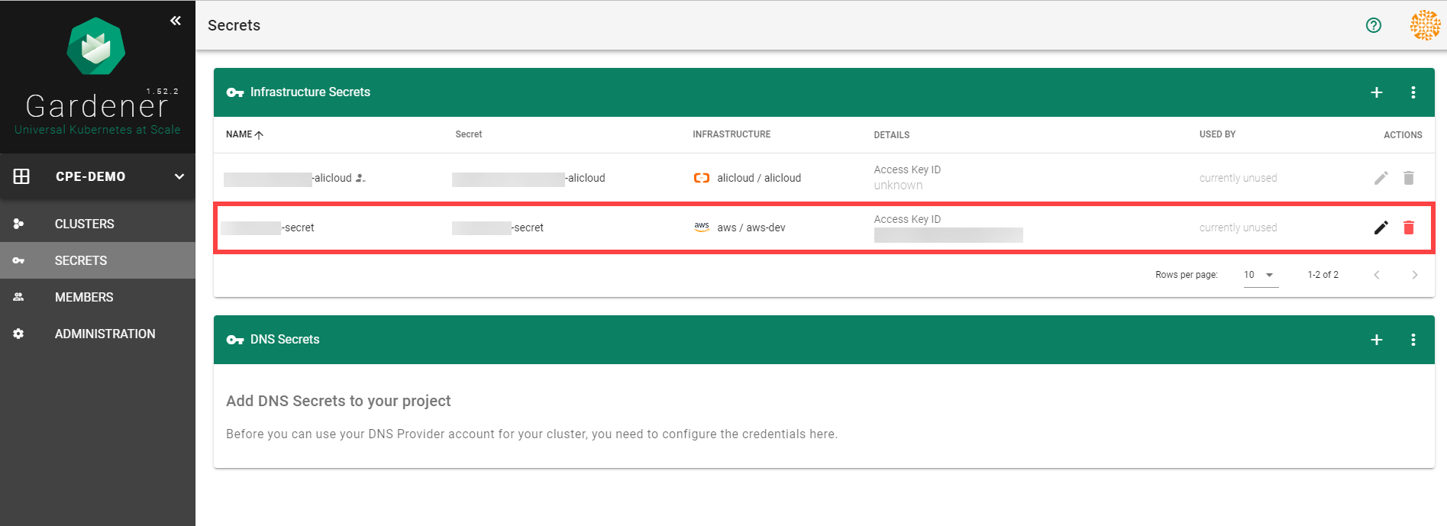Screen dimensions: 1447x526
Task: Open the help question mark icon
Action: click(1373, 25)
